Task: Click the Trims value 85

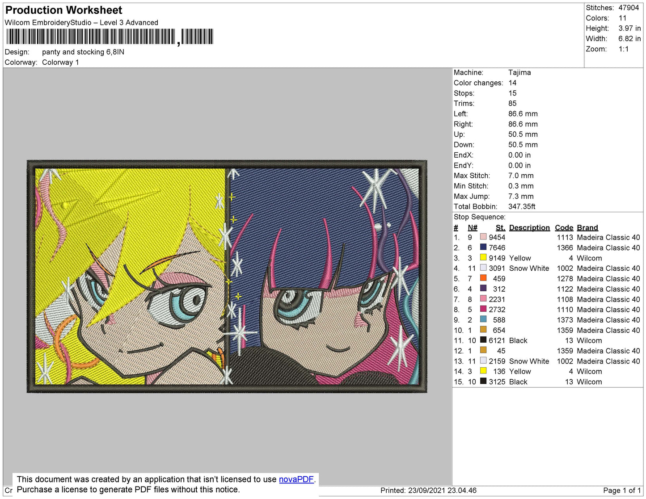Action: point(512,103)
